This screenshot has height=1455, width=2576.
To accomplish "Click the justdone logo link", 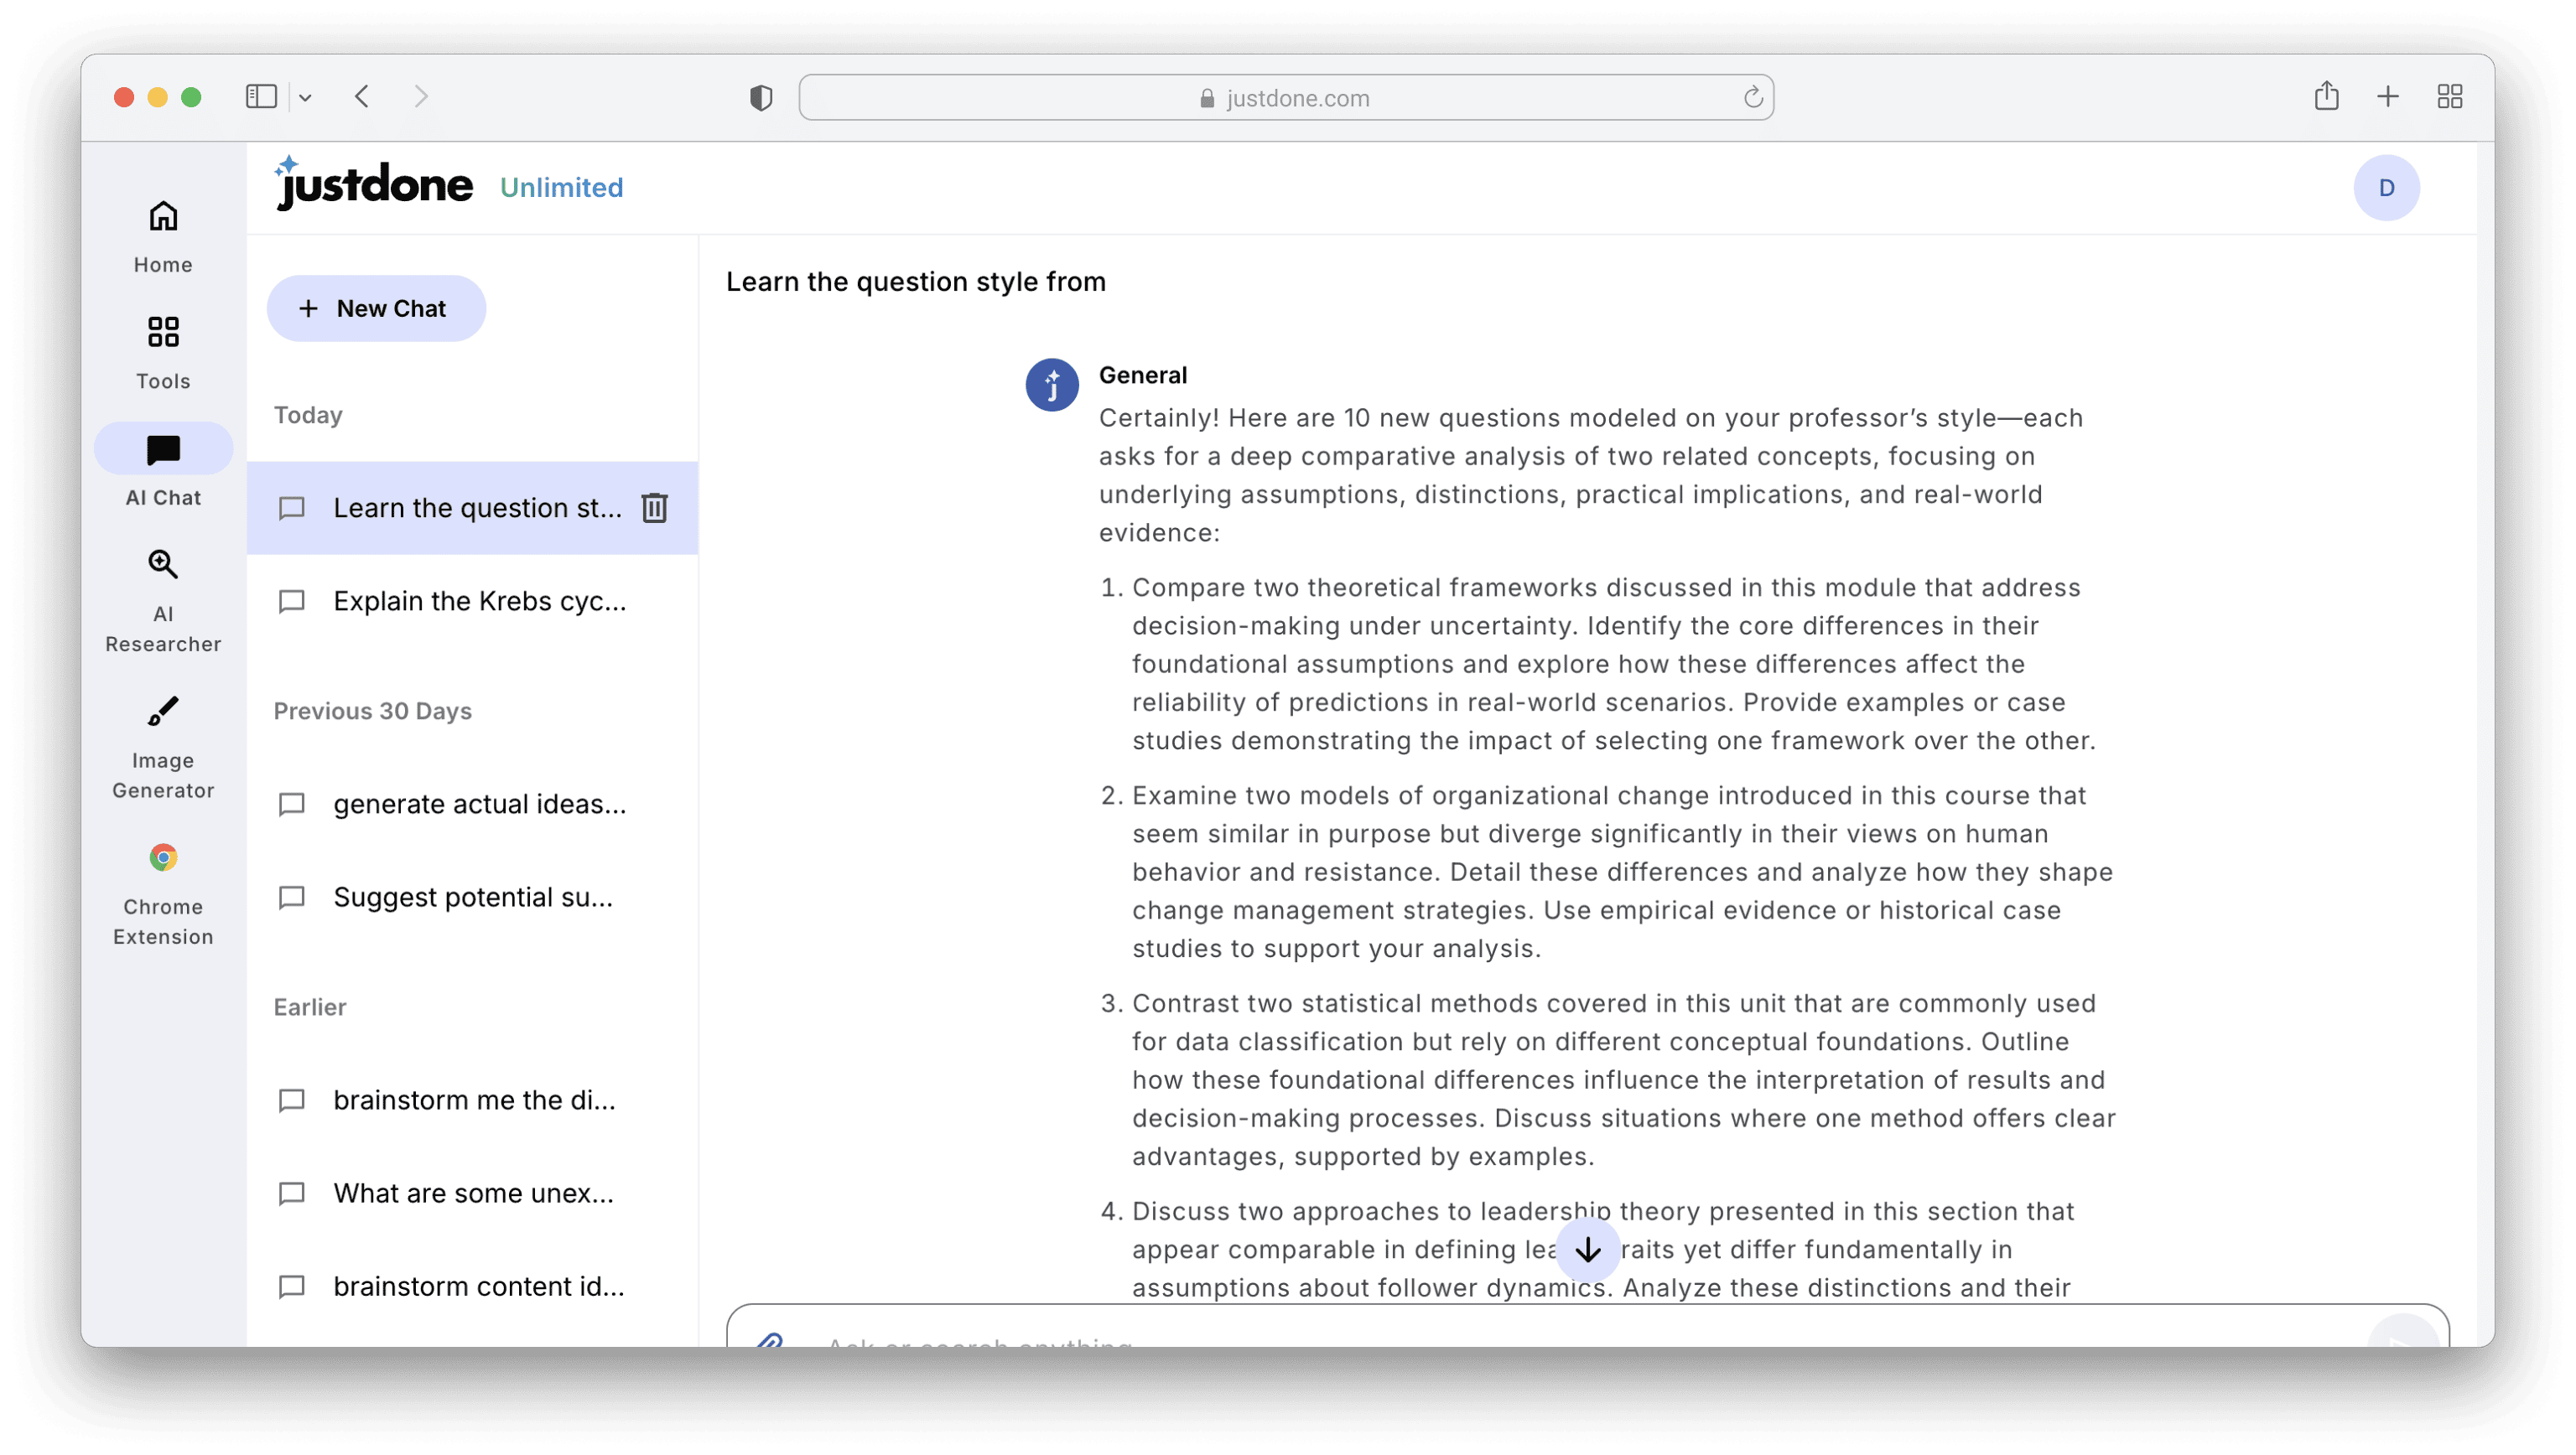I will click(x=375, y=185).
